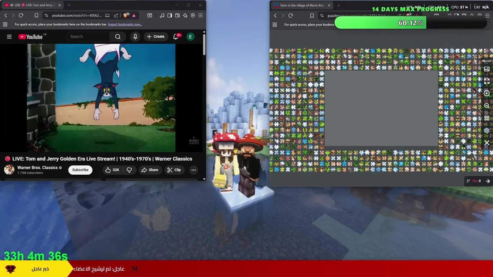Open more actions menu under the video
Viewport: 493px width, 277px height.
pos(193,170)
